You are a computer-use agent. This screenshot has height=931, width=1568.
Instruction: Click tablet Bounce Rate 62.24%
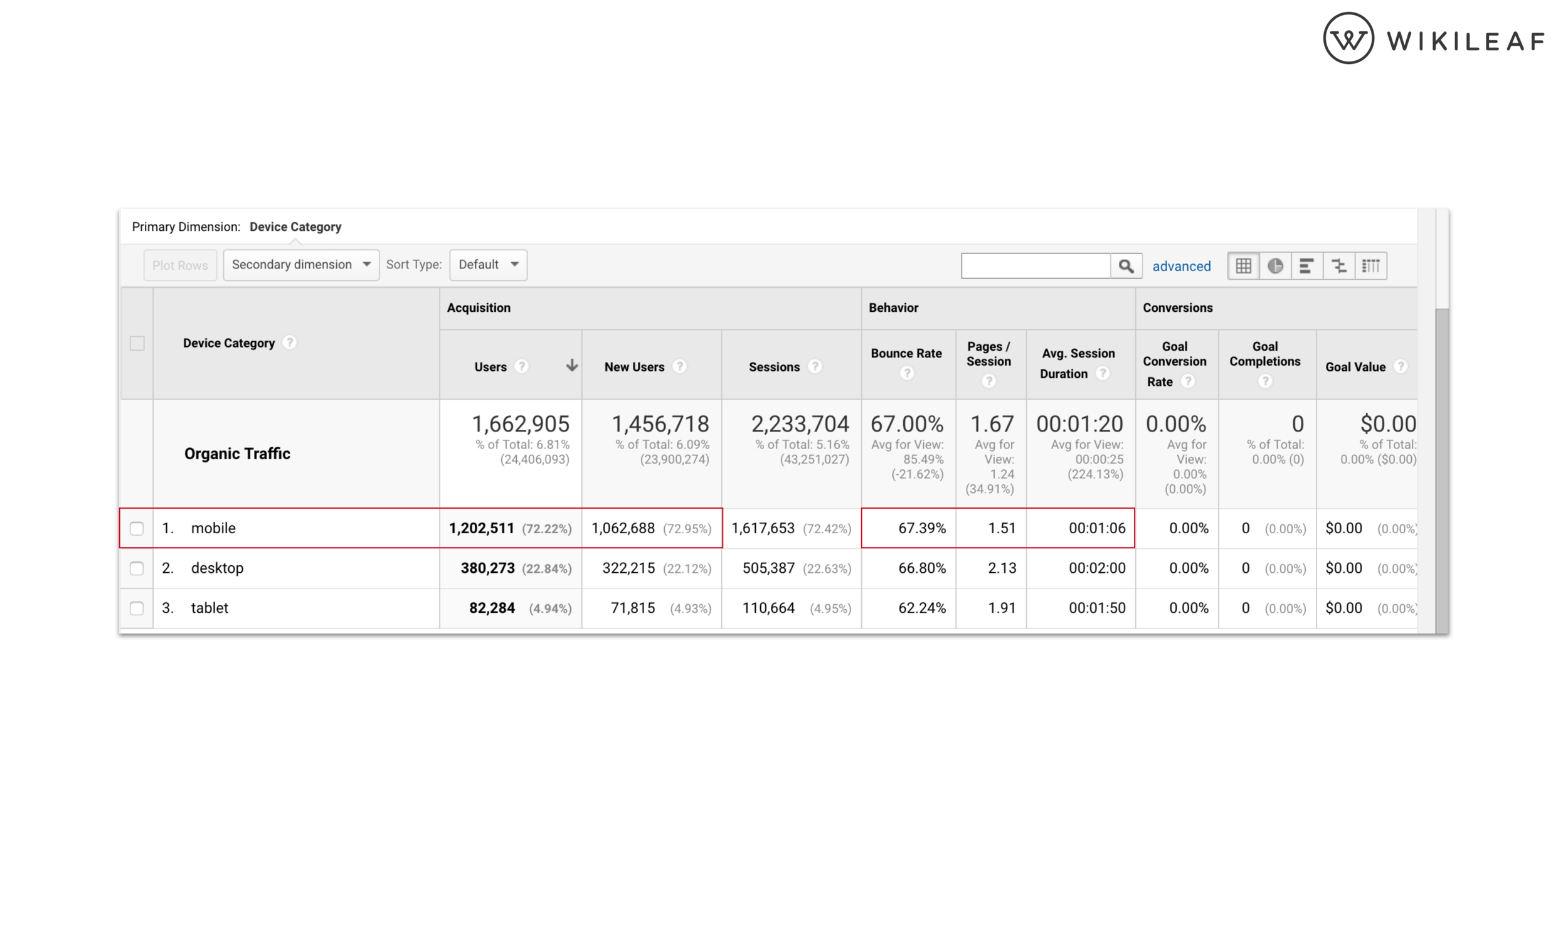click(922, 608)
